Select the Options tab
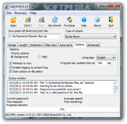Viewport: 127px width, 124px height. click(80, 44)
